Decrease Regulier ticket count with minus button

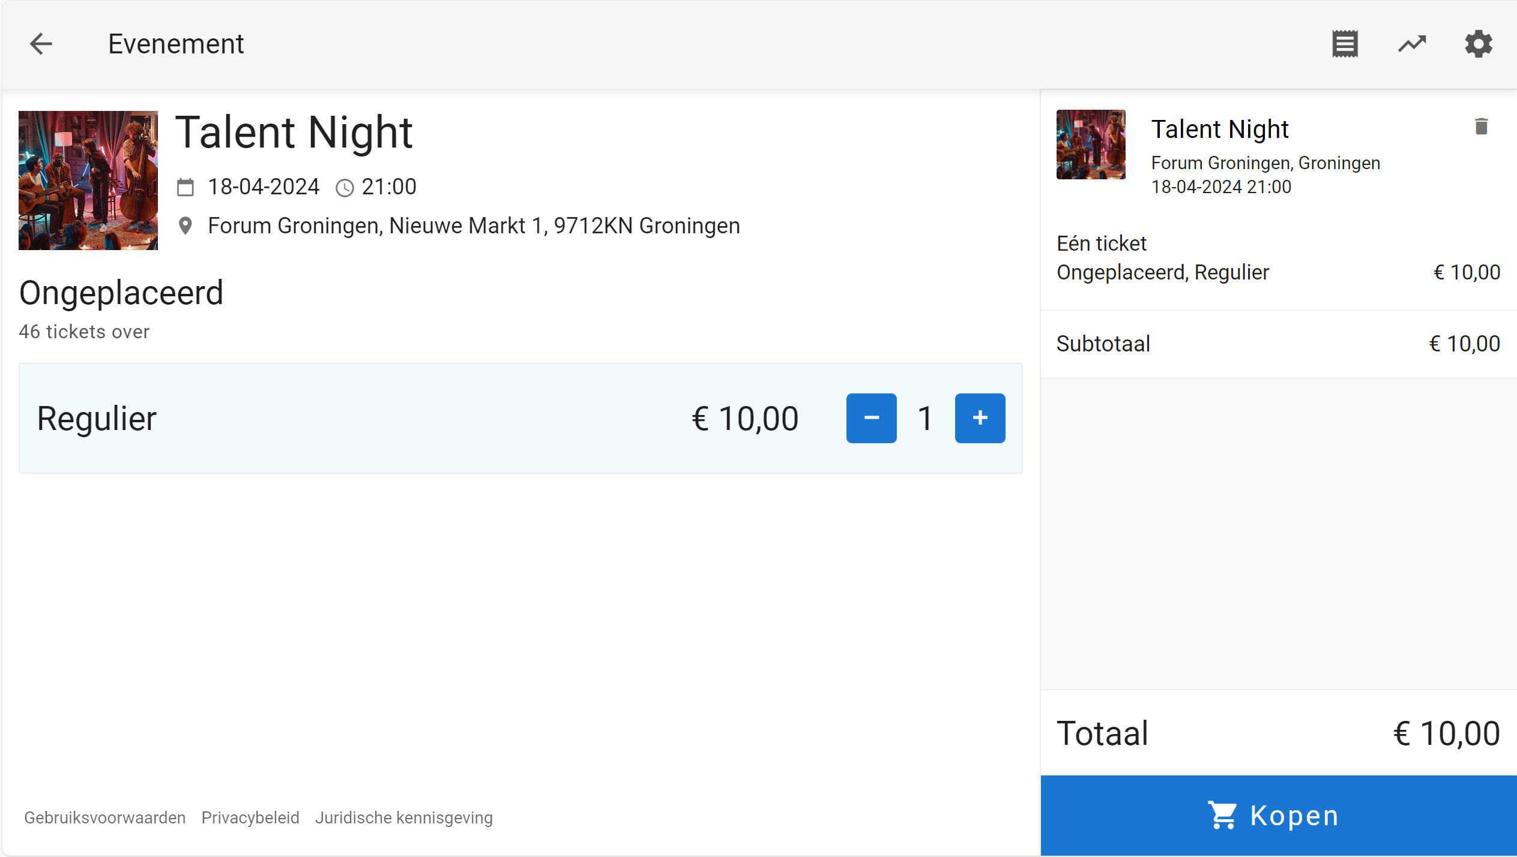tap(871, 418)
